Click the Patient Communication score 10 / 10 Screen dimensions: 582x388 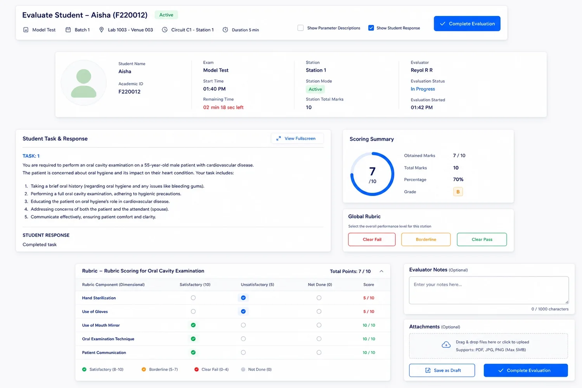tap(369, 353)
